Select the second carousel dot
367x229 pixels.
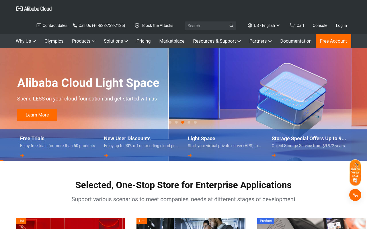pyautogui.click(x=176, y=122)
